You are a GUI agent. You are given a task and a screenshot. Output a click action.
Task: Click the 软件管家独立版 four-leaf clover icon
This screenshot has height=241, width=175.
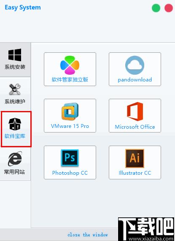pos(70,65)
